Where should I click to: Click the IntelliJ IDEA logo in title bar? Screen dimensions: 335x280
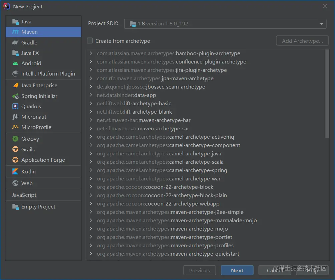(x=7, y=6)
